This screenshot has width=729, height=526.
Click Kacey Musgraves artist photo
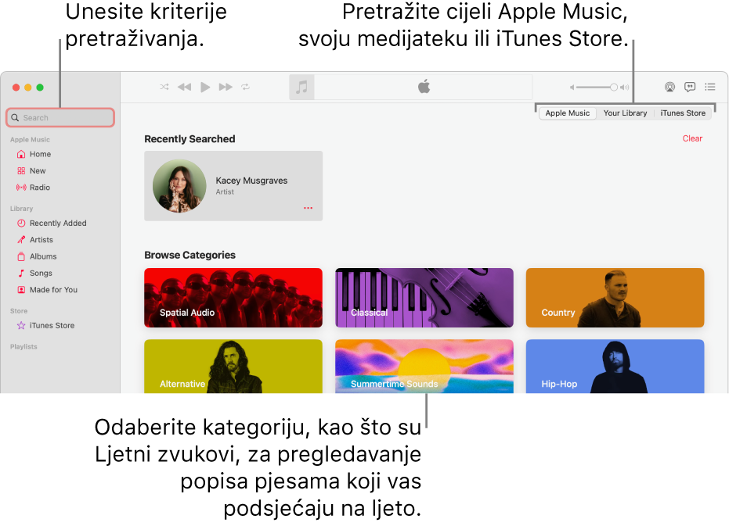[179, 186]
